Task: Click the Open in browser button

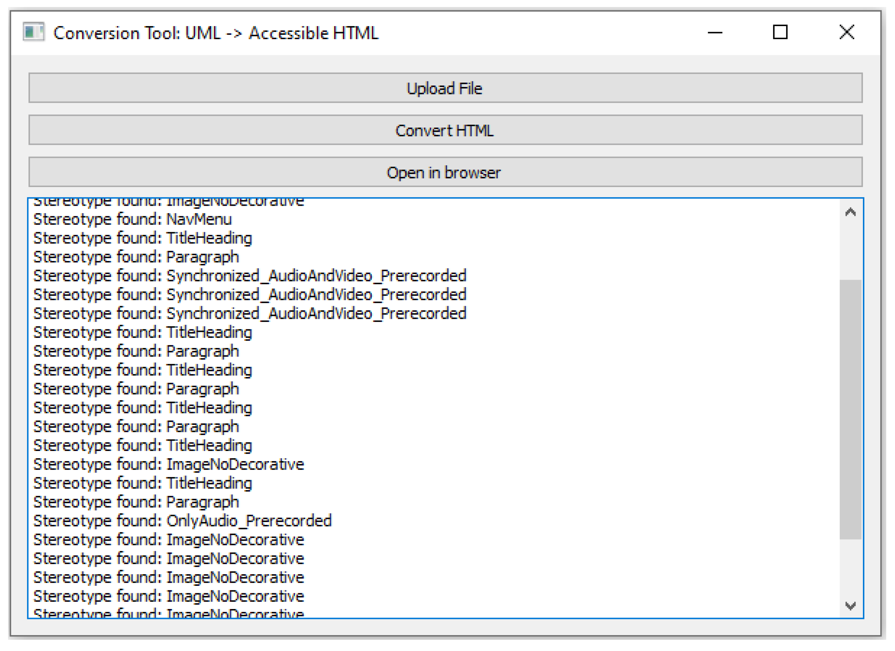Action: 445,172
